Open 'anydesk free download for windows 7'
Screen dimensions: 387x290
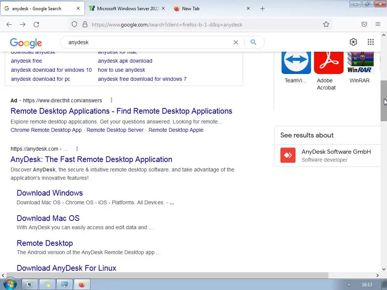(142, 79)
